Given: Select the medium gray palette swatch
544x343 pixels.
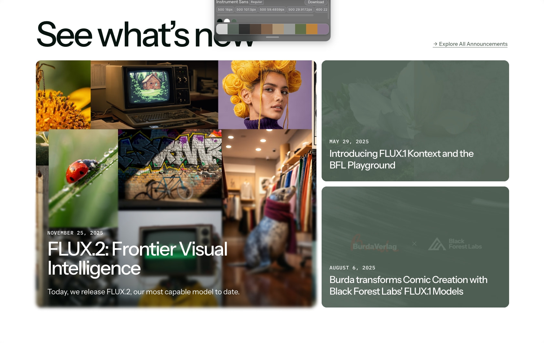Looking at the screenshot, I should (290, 29).
